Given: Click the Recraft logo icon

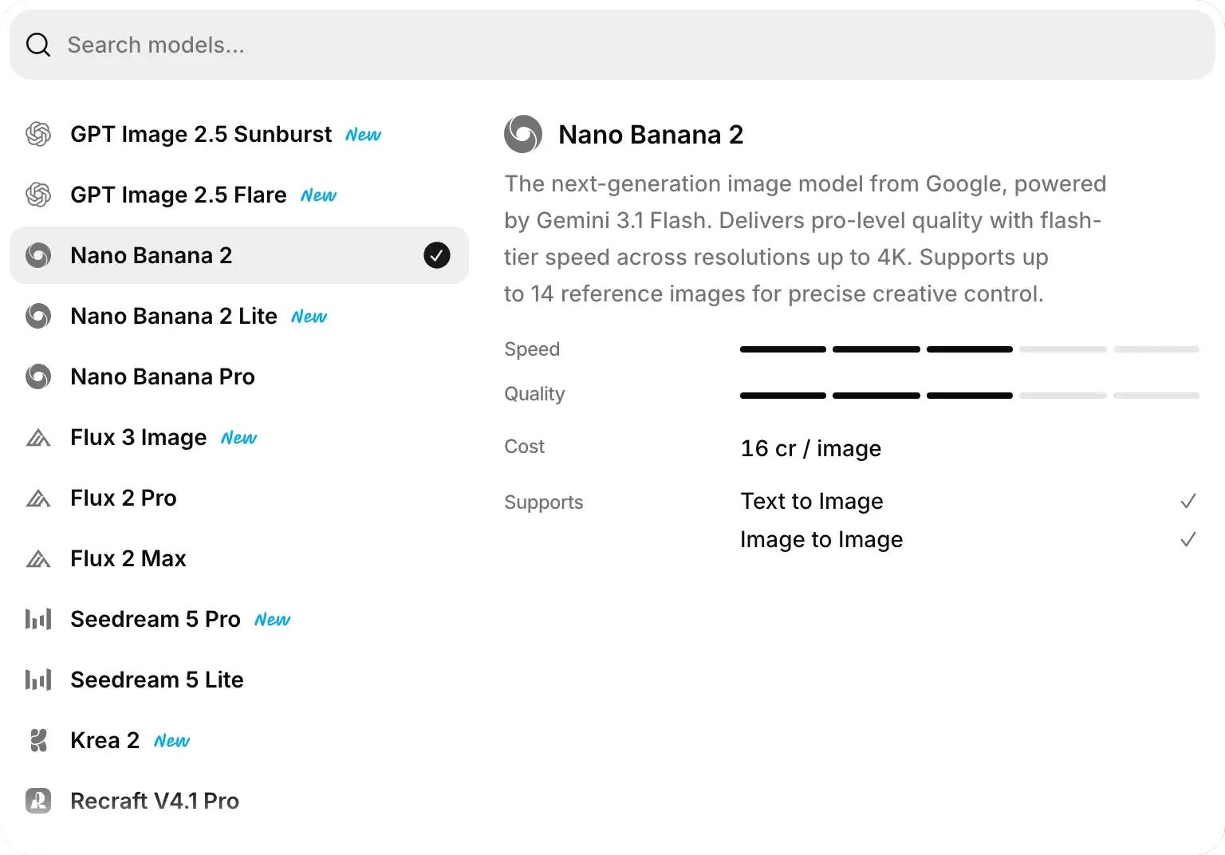Looking at the screenshot, I should tap(38, 801).
